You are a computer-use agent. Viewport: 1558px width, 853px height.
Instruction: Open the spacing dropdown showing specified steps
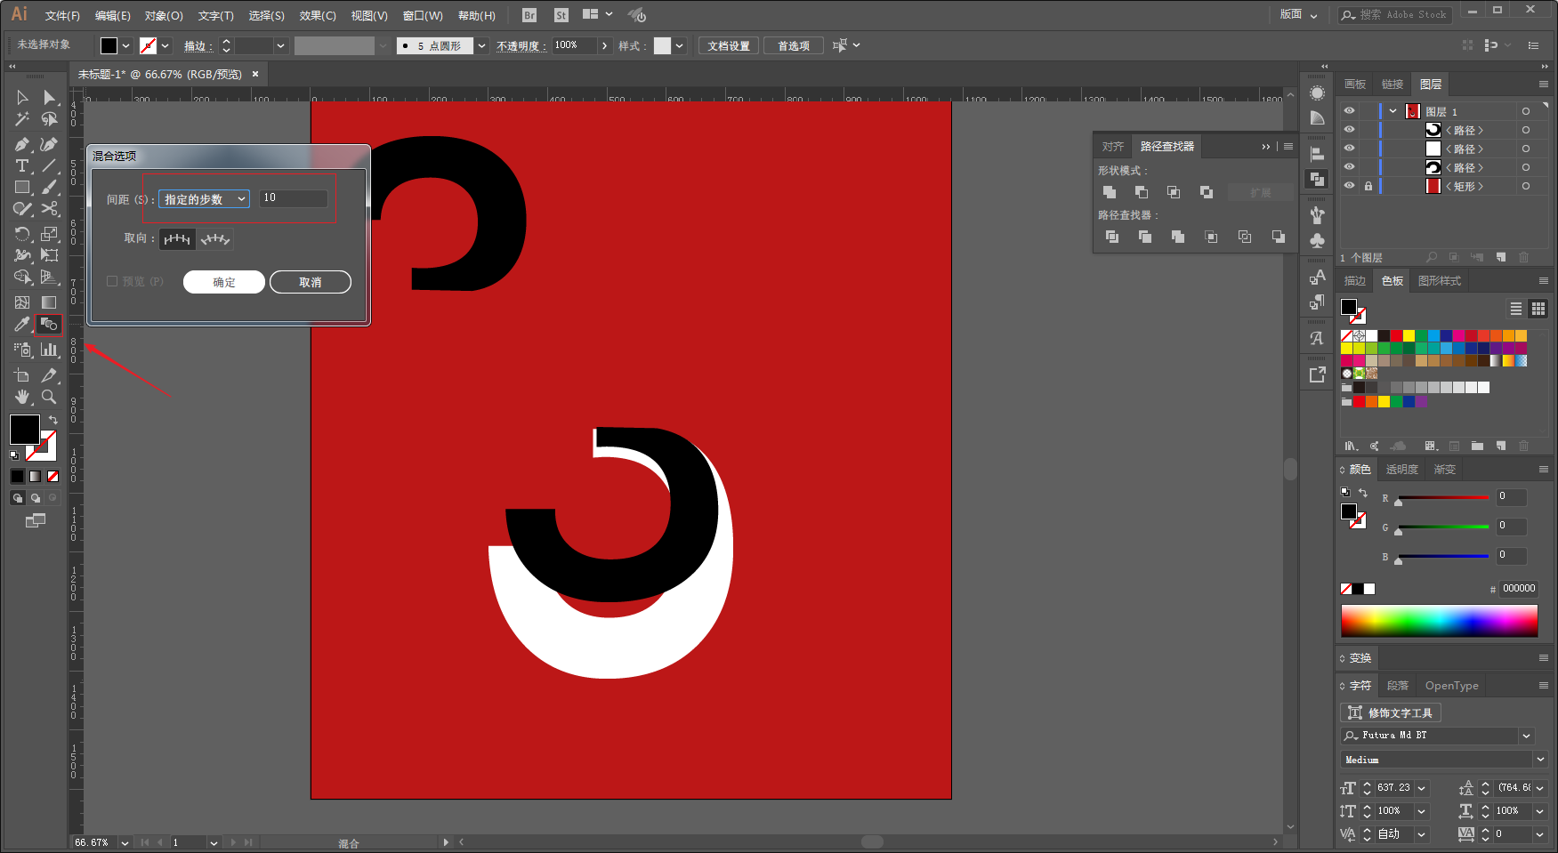click(204, 199)
